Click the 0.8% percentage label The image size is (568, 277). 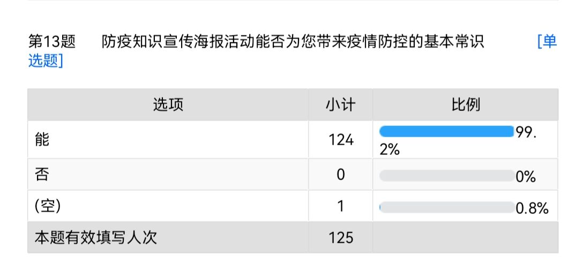tap(532, 208)
